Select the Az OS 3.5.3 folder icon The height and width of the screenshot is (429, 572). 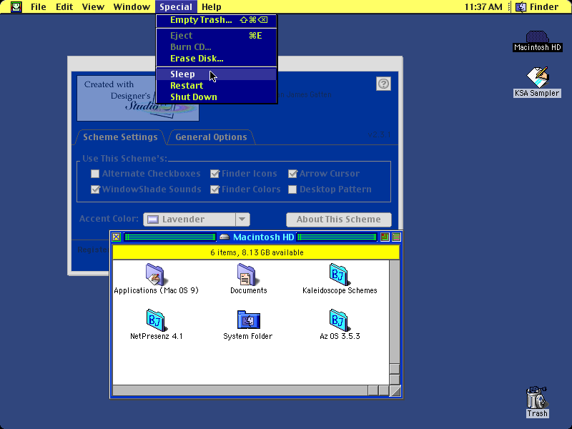[340, 320]
